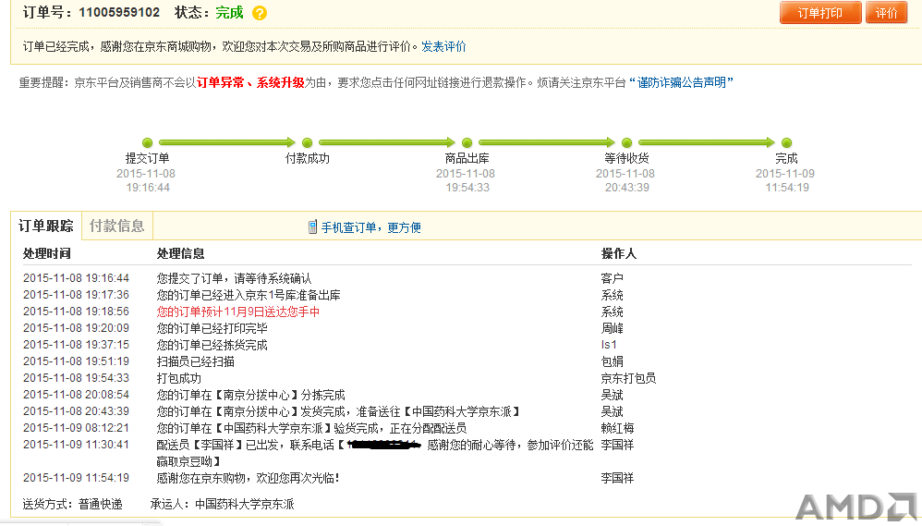Image resolution: width=922 pixels, height=526 pixels.
Task: Click the 送货方式：普通快递 text
Action: click(72, 504)
